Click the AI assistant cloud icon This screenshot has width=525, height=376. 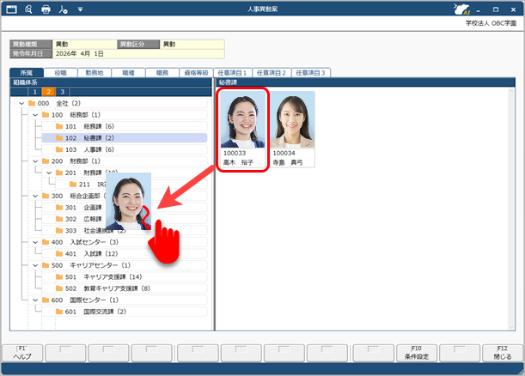(x=462, y=9)
